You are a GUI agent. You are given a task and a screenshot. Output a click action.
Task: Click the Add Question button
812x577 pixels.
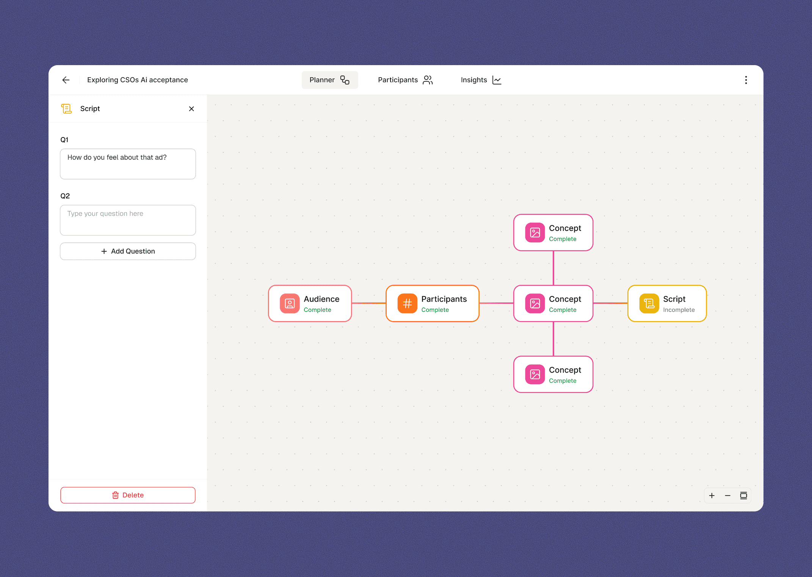click(x=128, y=251)
